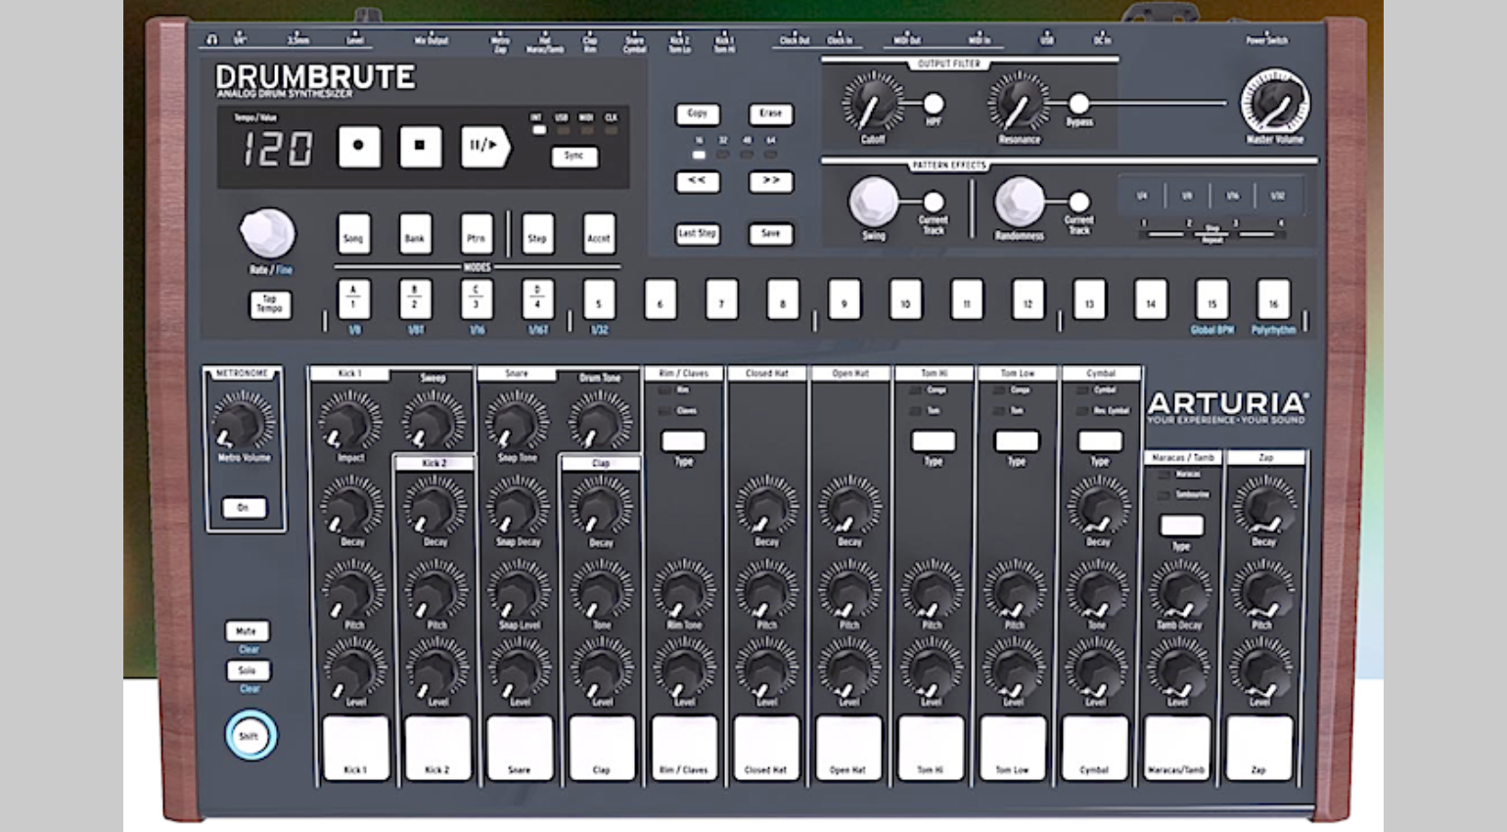Image resolution: width=1507 pixels, height=832 pixels.
Task: Click the glowing Shift button
Action: [251, 736]
